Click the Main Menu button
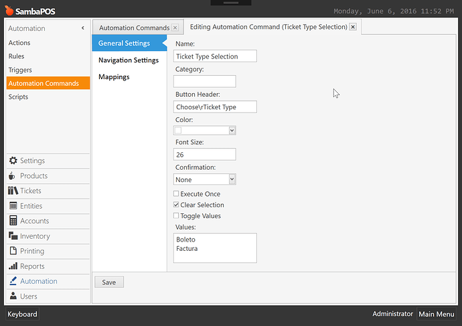The height and width of the screenshot is (326, 462). pos(437,314)
